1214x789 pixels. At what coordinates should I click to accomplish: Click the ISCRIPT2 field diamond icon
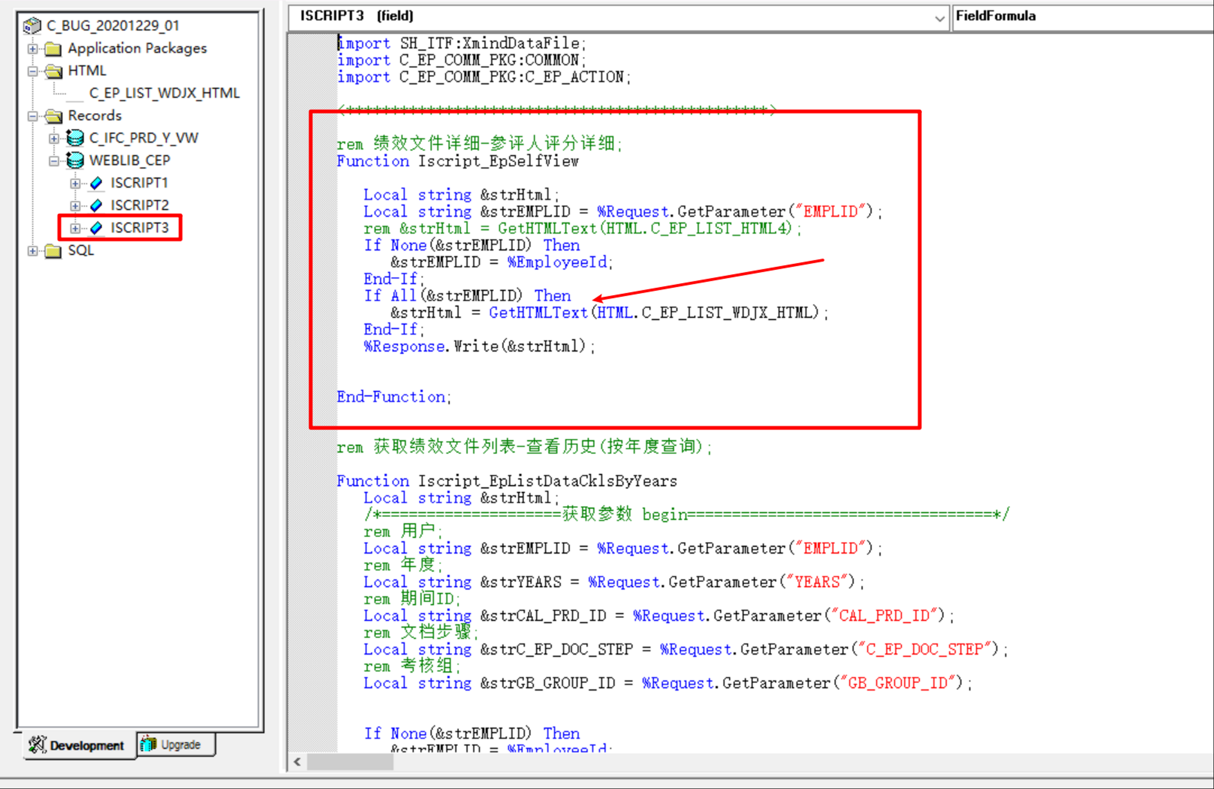coord(96,205)
